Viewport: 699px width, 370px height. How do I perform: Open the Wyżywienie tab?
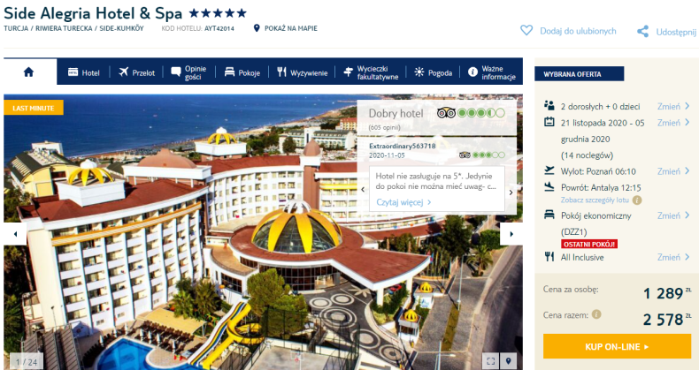coord(303,72)
